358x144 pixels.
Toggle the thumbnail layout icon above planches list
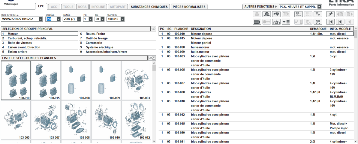point(152,58)
